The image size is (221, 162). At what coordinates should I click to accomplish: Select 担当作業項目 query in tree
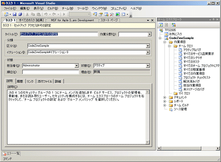(x=192, y=85)
